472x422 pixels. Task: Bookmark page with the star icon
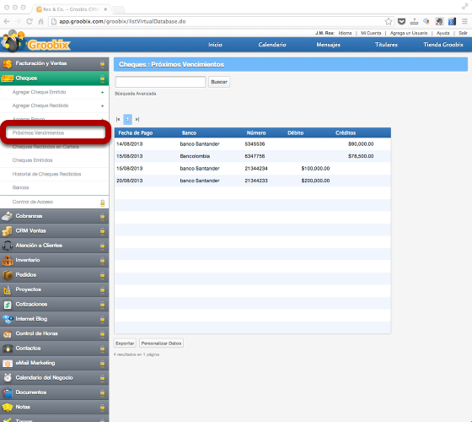pyautogui.click(x=389, y=21)
